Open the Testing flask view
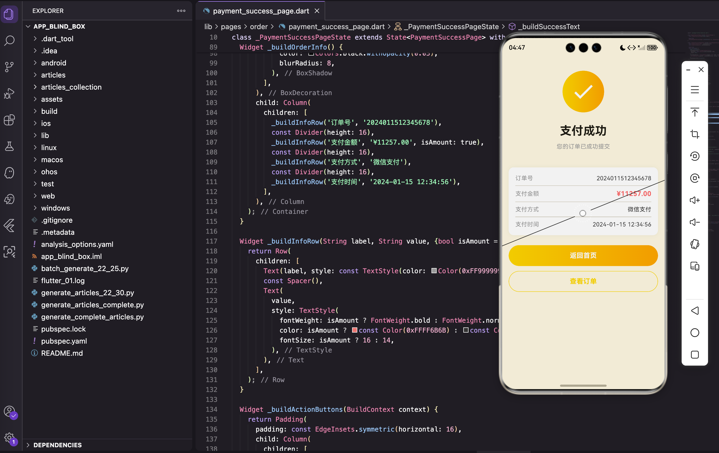This screenshot has height=453, width=719. (9, 146)
